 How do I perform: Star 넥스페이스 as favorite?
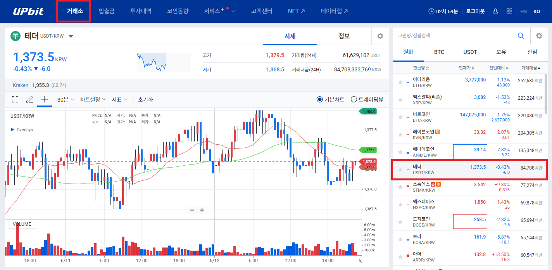click(400, 204)
